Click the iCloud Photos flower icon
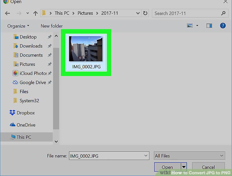Screen dimensions: 232x176 [x=15, y=73]
